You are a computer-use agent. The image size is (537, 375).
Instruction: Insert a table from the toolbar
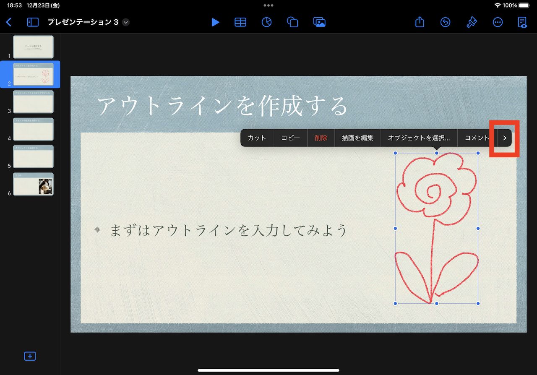[x=240, y=22]
